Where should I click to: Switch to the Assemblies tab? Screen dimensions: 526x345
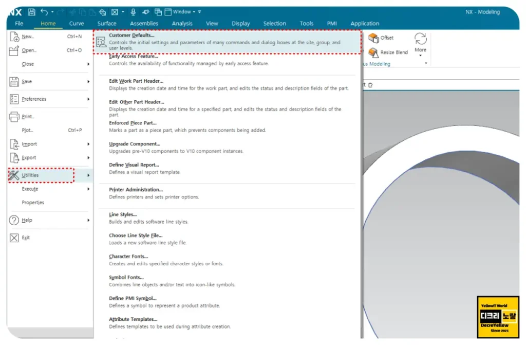click(x=144, y=24)
